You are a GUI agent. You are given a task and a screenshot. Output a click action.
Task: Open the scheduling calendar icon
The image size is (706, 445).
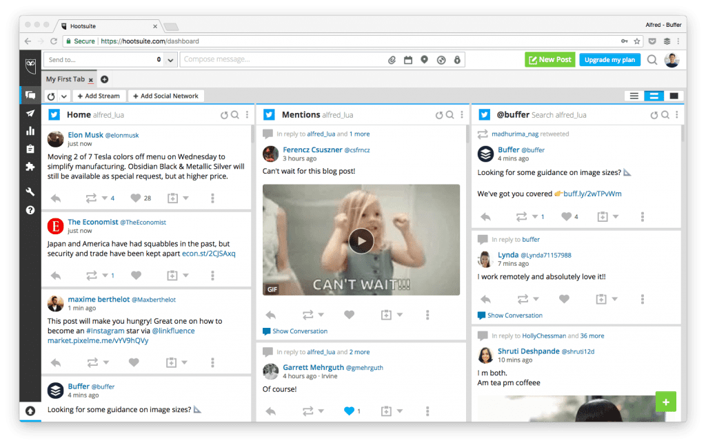(x=408, y=60)
